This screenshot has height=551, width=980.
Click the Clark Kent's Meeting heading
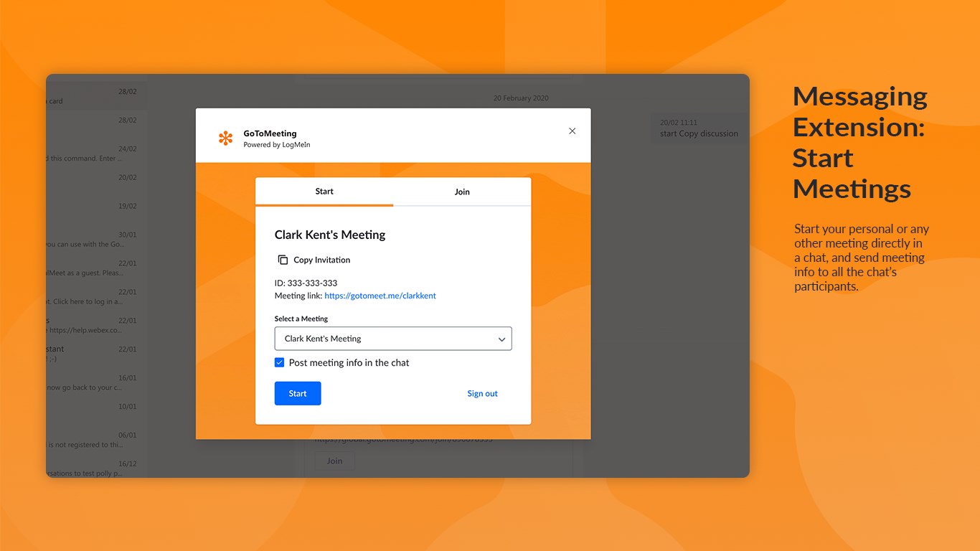330,235
